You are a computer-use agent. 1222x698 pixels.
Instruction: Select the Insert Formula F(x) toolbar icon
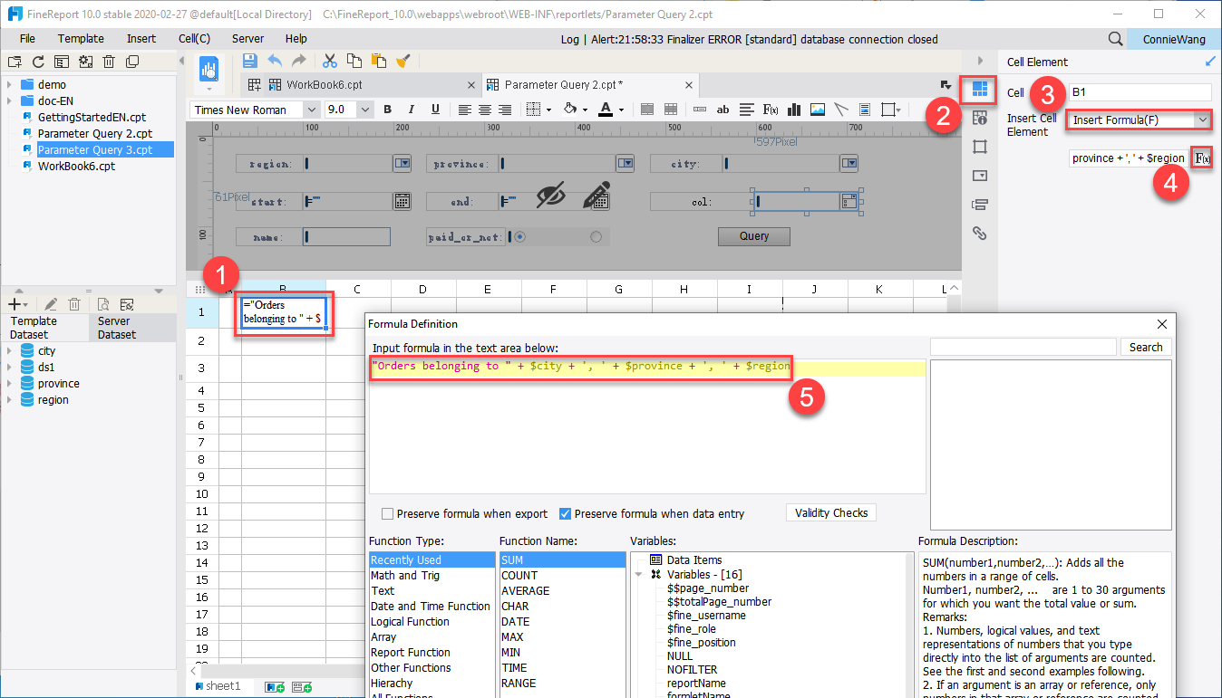(x=770, y=109)
